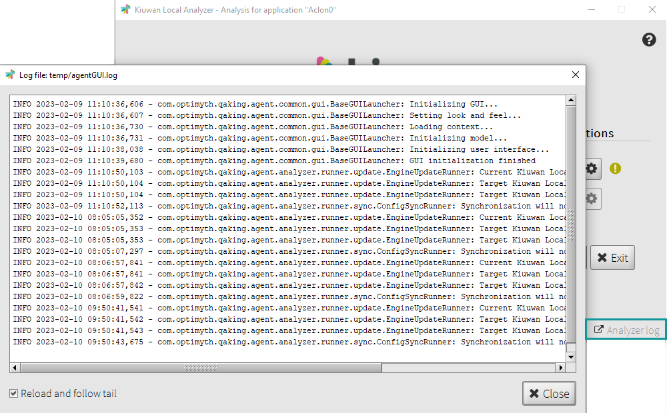
Task: Click the active settings gear icon
Action: [591, 169]
